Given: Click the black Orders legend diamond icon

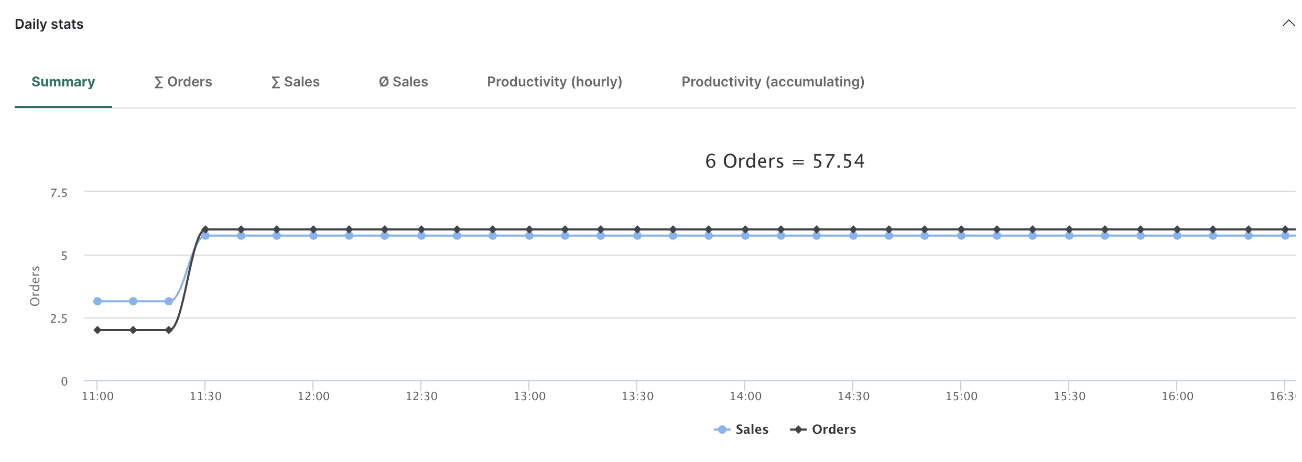Looking at the screenshot, I should coord(798,430).
